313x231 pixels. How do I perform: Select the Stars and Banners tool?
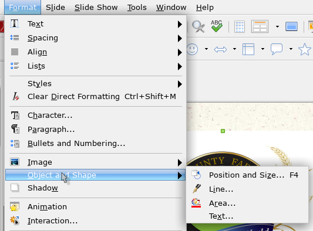point(305,49)
